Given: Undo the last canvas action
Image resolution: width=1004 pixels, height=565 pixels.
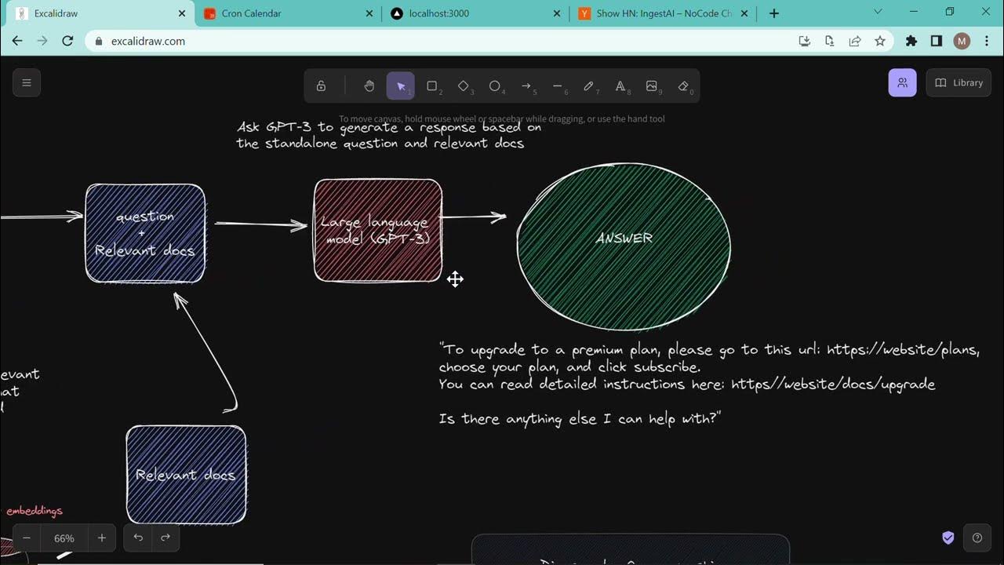Looking at the screenshot, I should click(x=138, y=538).
